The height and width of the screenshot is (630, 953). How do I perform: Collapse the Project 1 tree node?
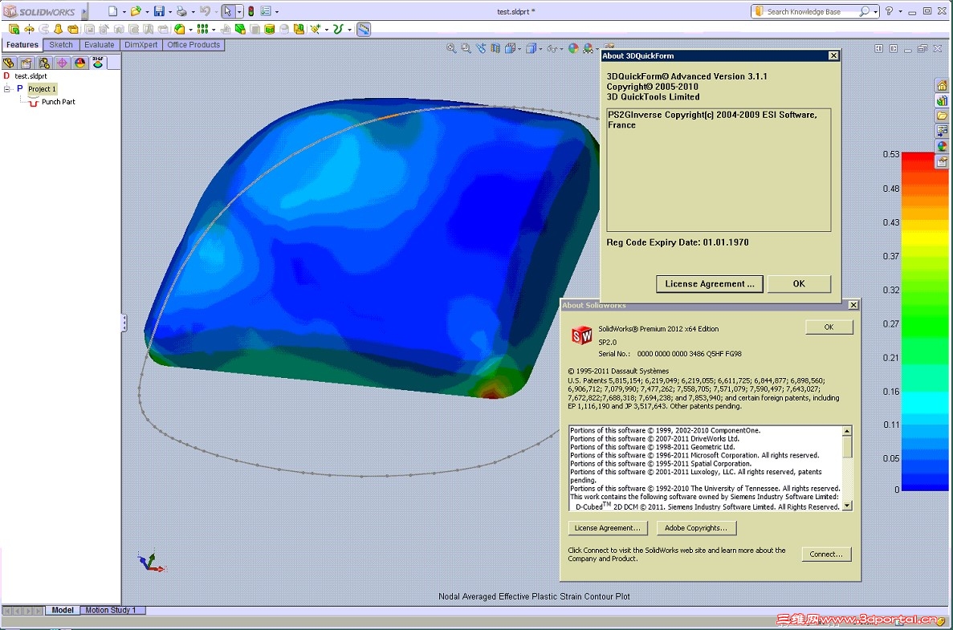click(x=6, y=89)
